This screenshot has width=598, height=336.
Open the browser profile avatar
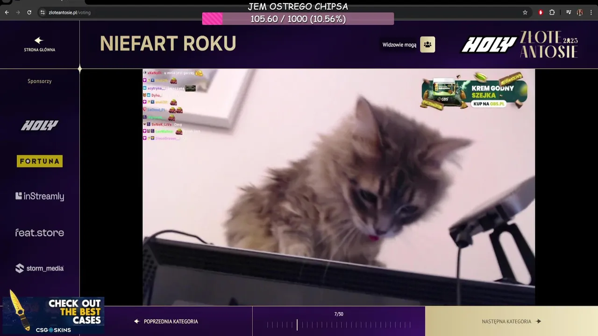pos(580,13)
